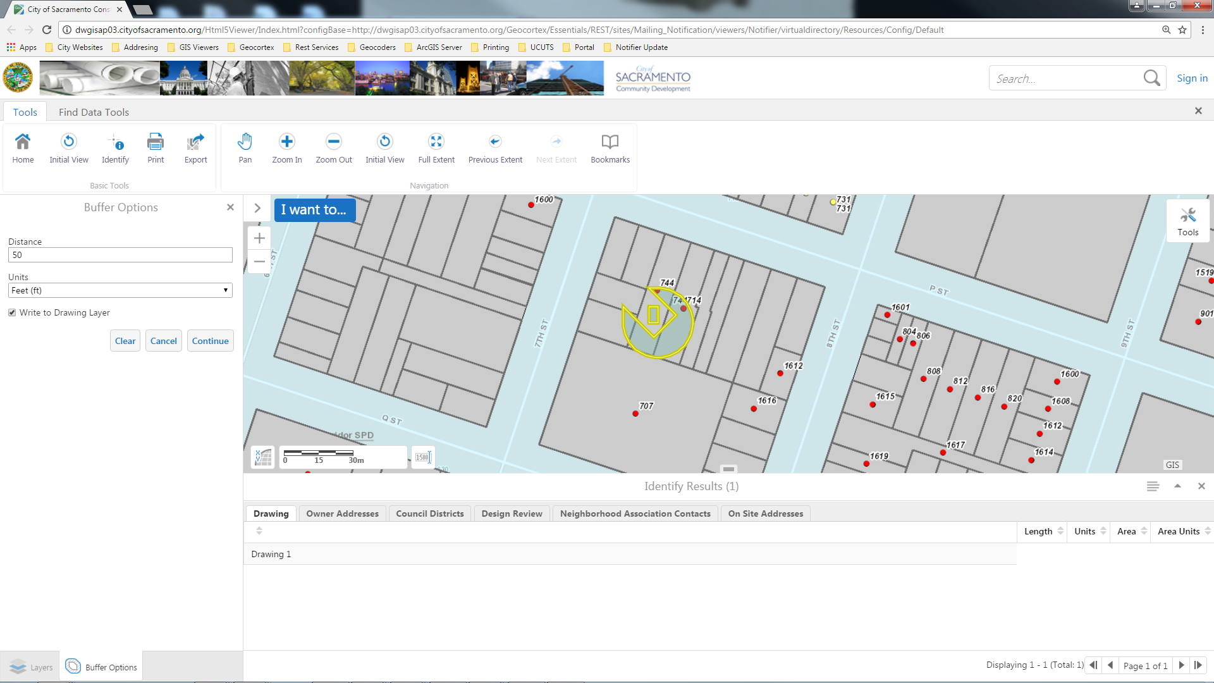The height and width of the screenshot is (683, 1214).
Task: Open Identify Results panel menu
Action: tap(1153, 486)
